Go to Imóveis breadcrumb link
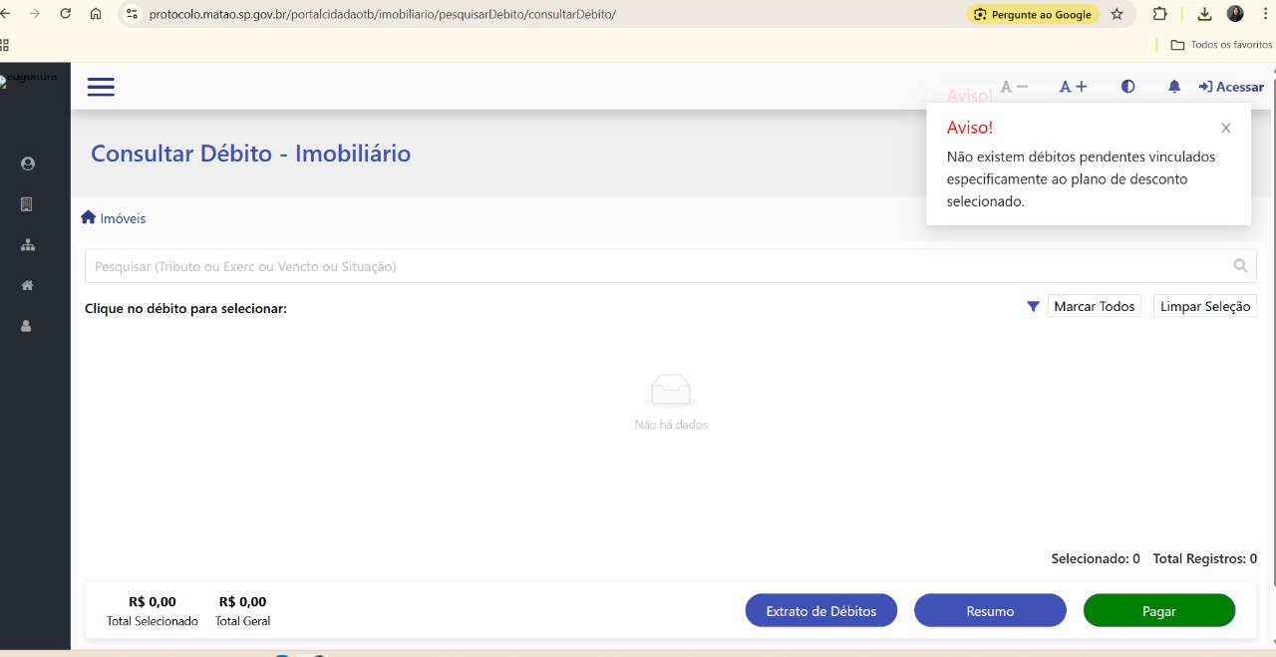Image resolution: width=1276 pixels, height=657 pixels. click(114, 218)
